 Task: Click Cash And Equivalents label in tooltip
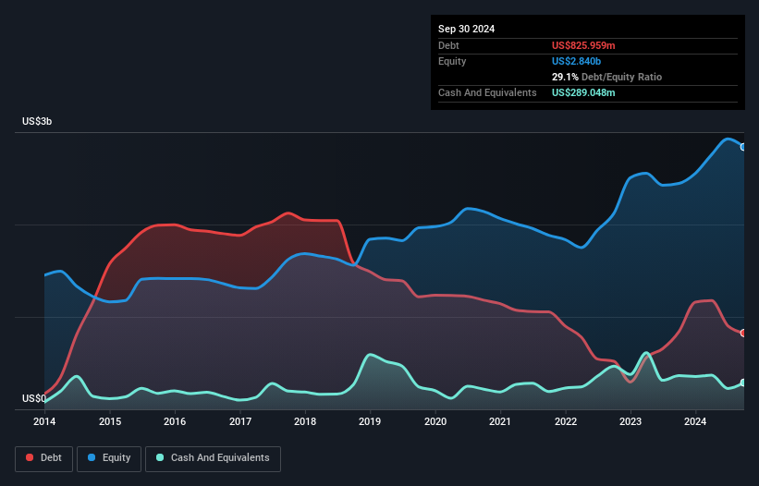[487, 92]
